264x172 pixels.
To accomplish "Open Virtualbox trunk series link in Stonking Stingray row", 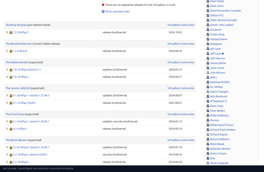I will 181,25.
